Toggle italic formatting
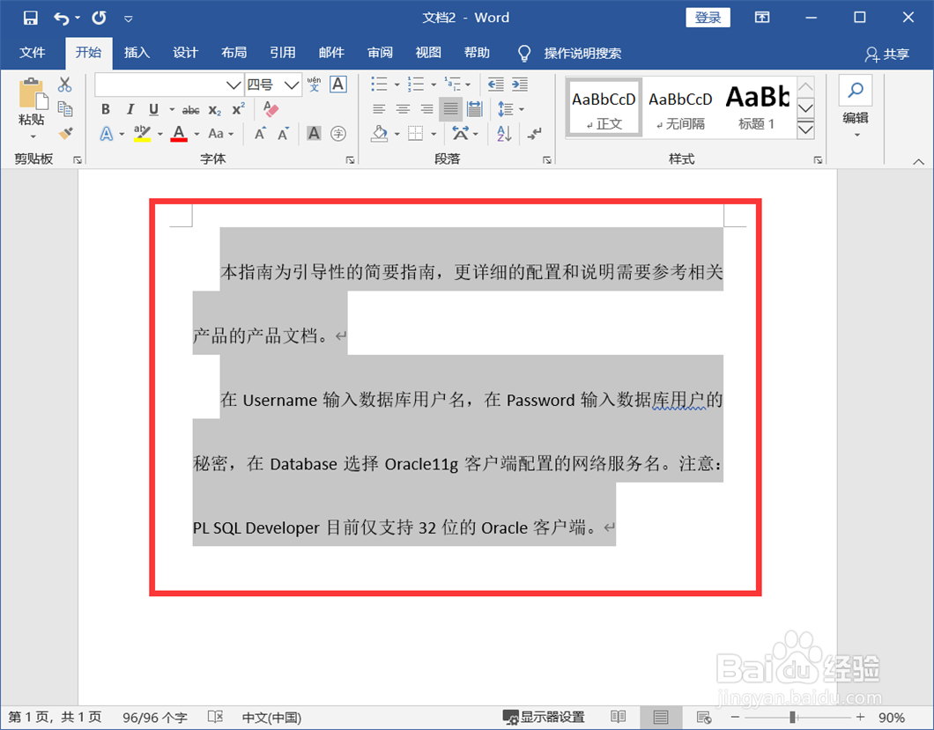 pyautogui.click(x=130, y=109)
